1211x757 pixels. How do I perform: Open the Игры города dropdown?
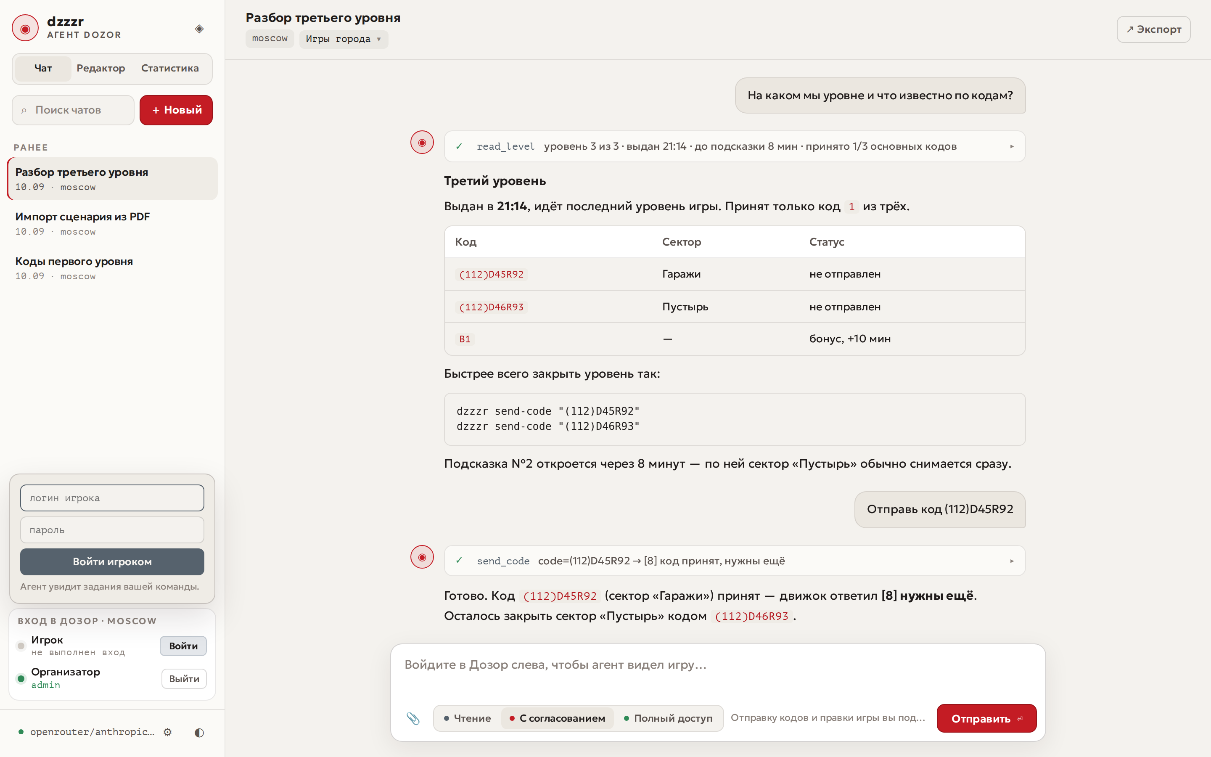point(343,39)
